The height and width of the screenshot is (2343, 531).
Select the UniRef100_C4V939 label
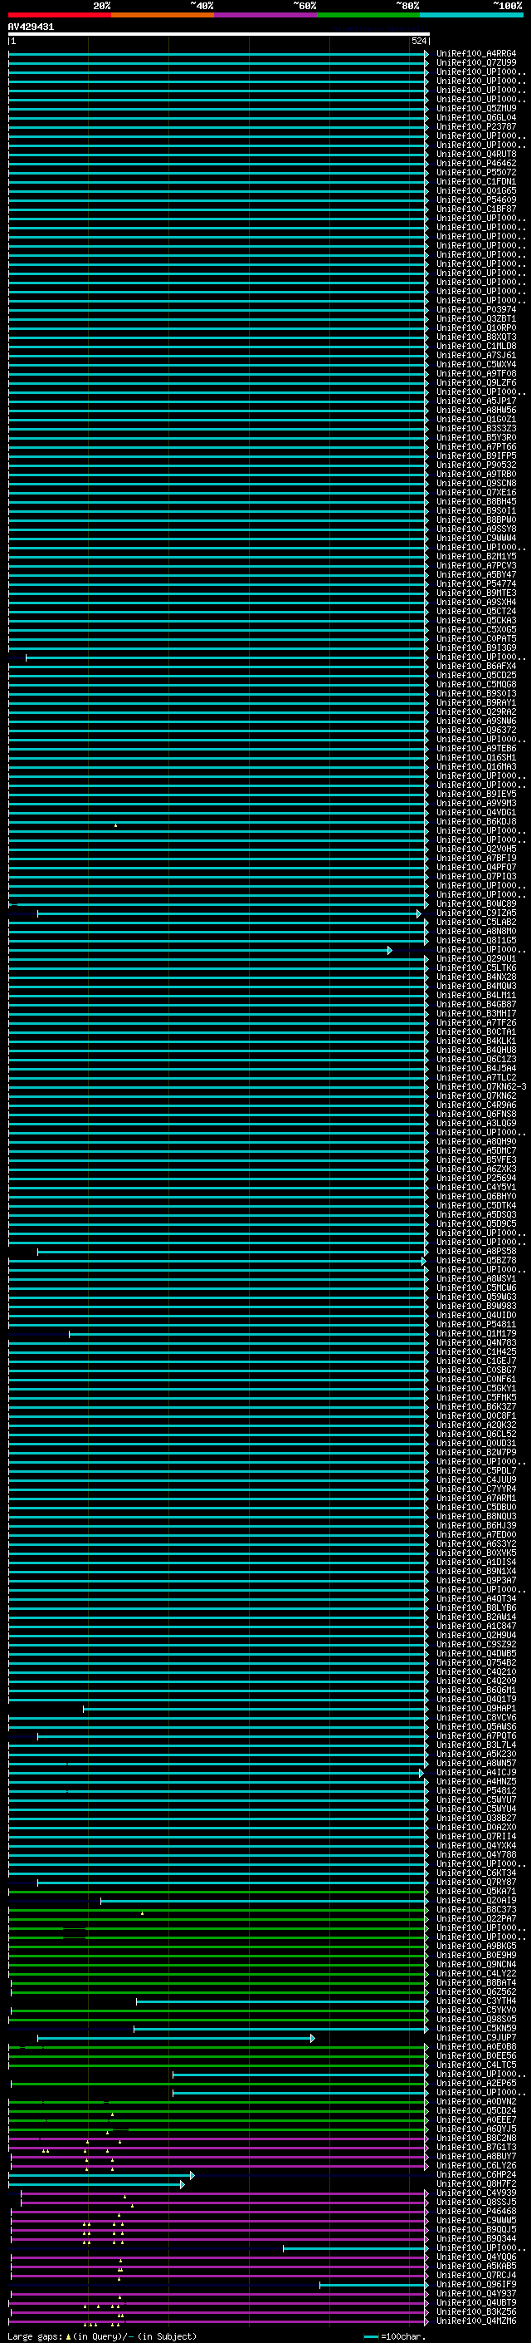tap(475, 2193)
